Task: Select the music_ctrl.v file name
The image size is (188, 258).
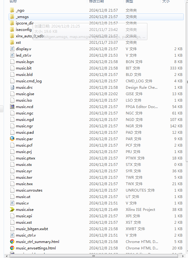Action: (x=26, y=235)
